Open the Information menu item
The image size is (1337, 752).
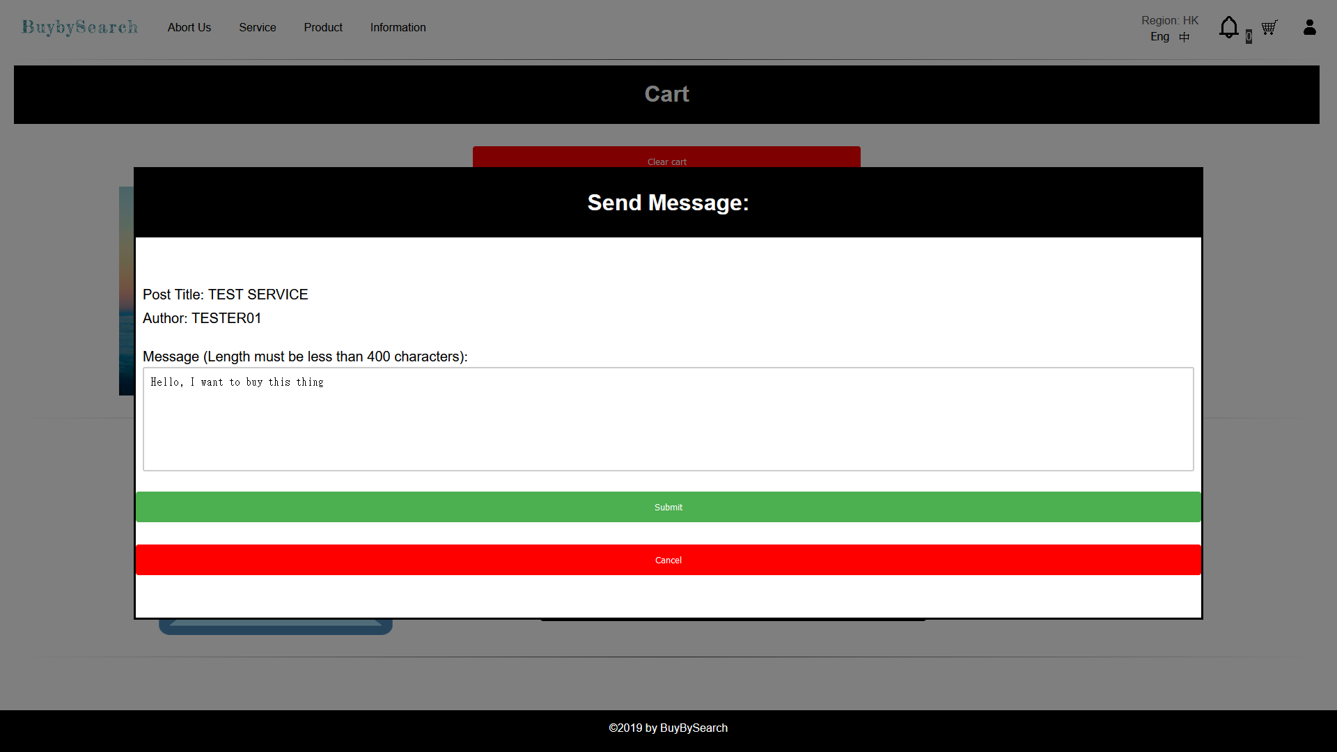point(398,27)
